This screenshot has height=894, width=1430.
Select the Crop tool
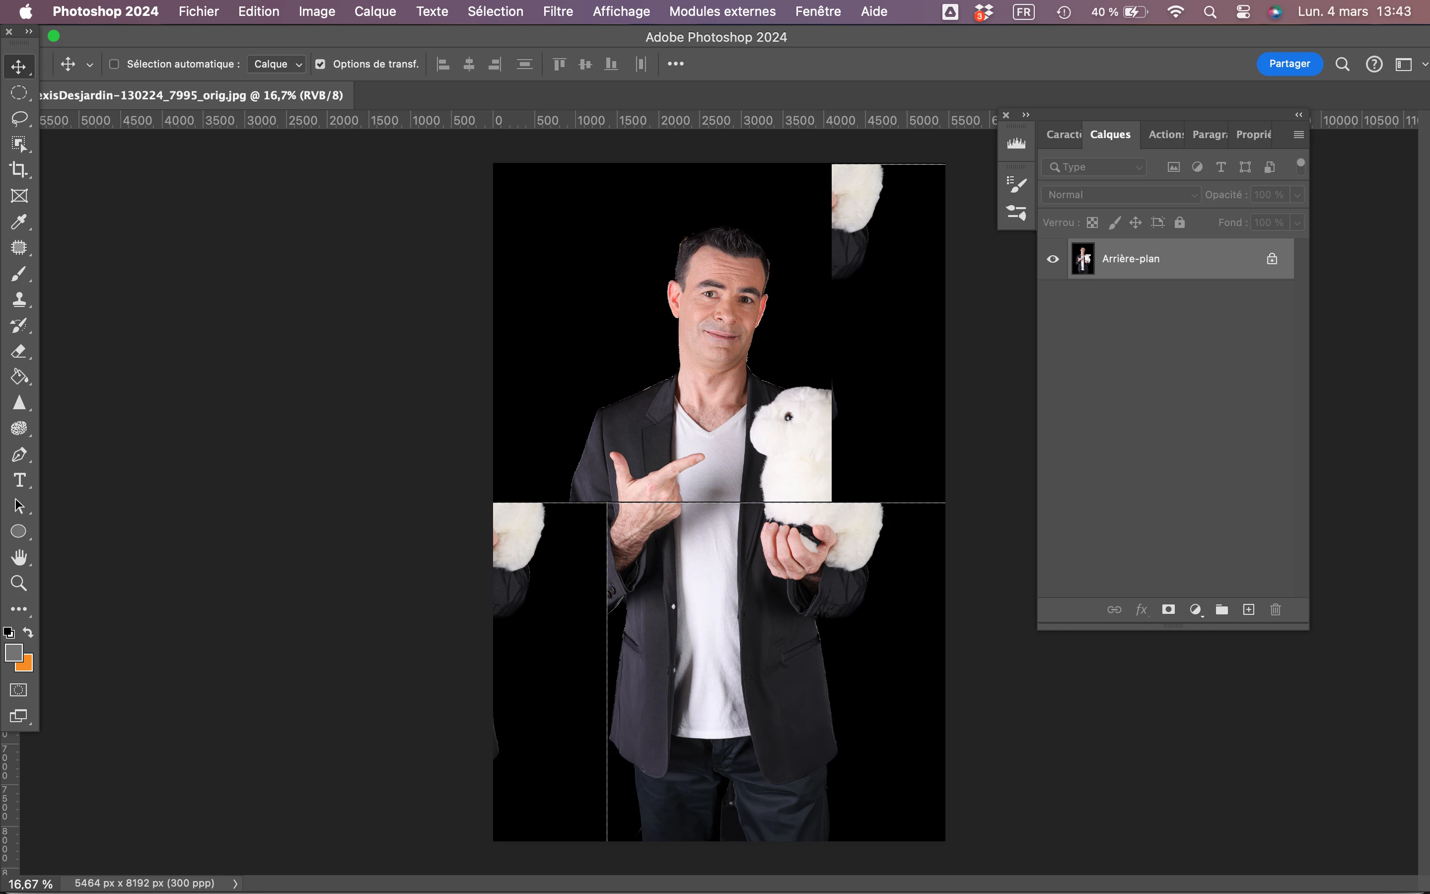[18, 170]
